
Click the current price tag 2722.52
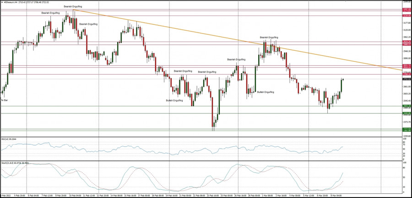coord(406,79)
